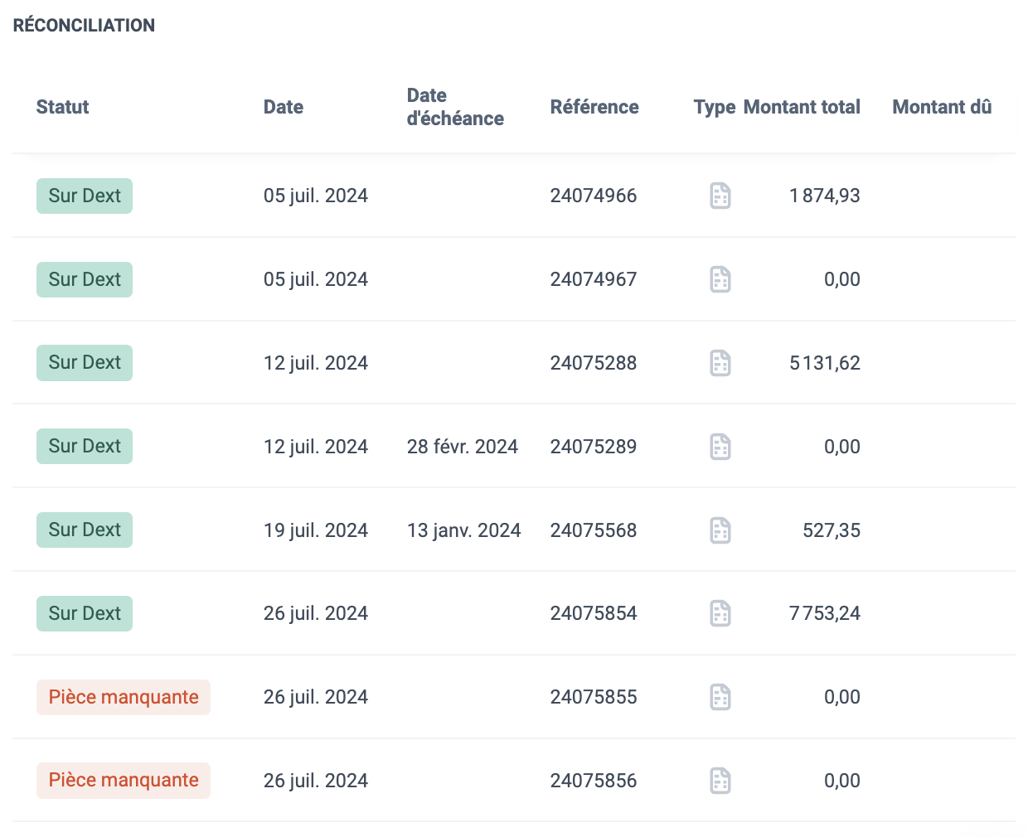This screenshot has width=1028, height=837.
Task: Click the Sur Dext status for 527,35 row
Action: pyautogui.click(x=85, y=530)
